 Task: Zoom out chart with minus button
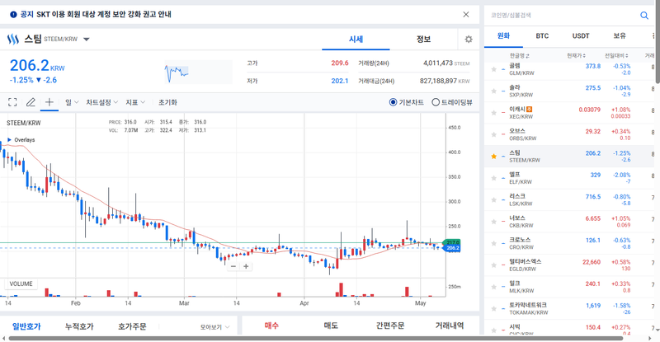[x=233, y=266]
